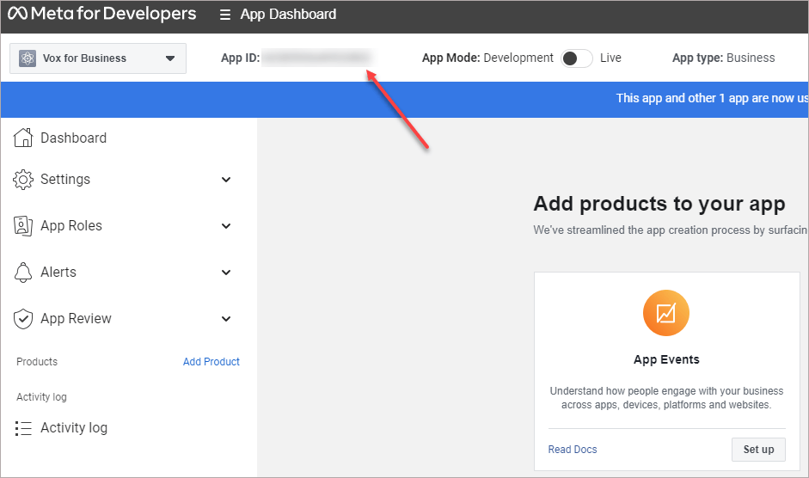Screen dimensions: 809x478
Task: Click the Add products to your app heading
Action: point(659,205)
